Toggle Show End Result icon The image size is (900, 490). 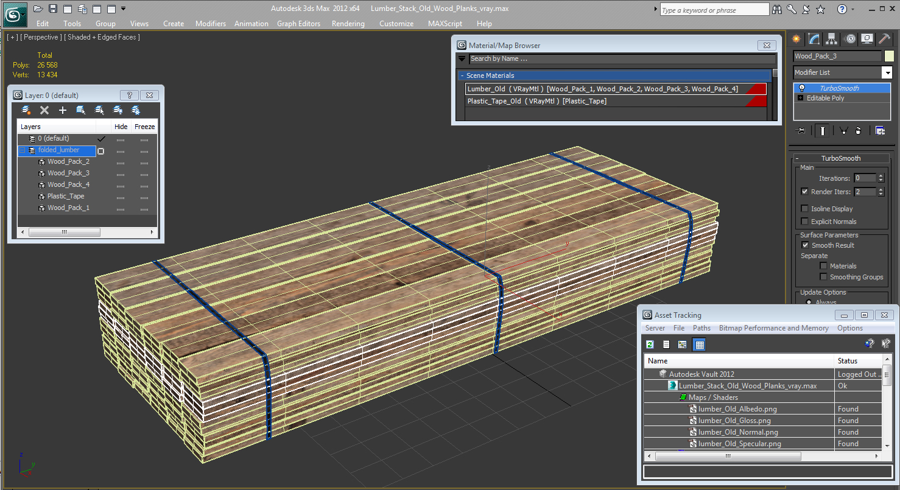click(823, 130)
